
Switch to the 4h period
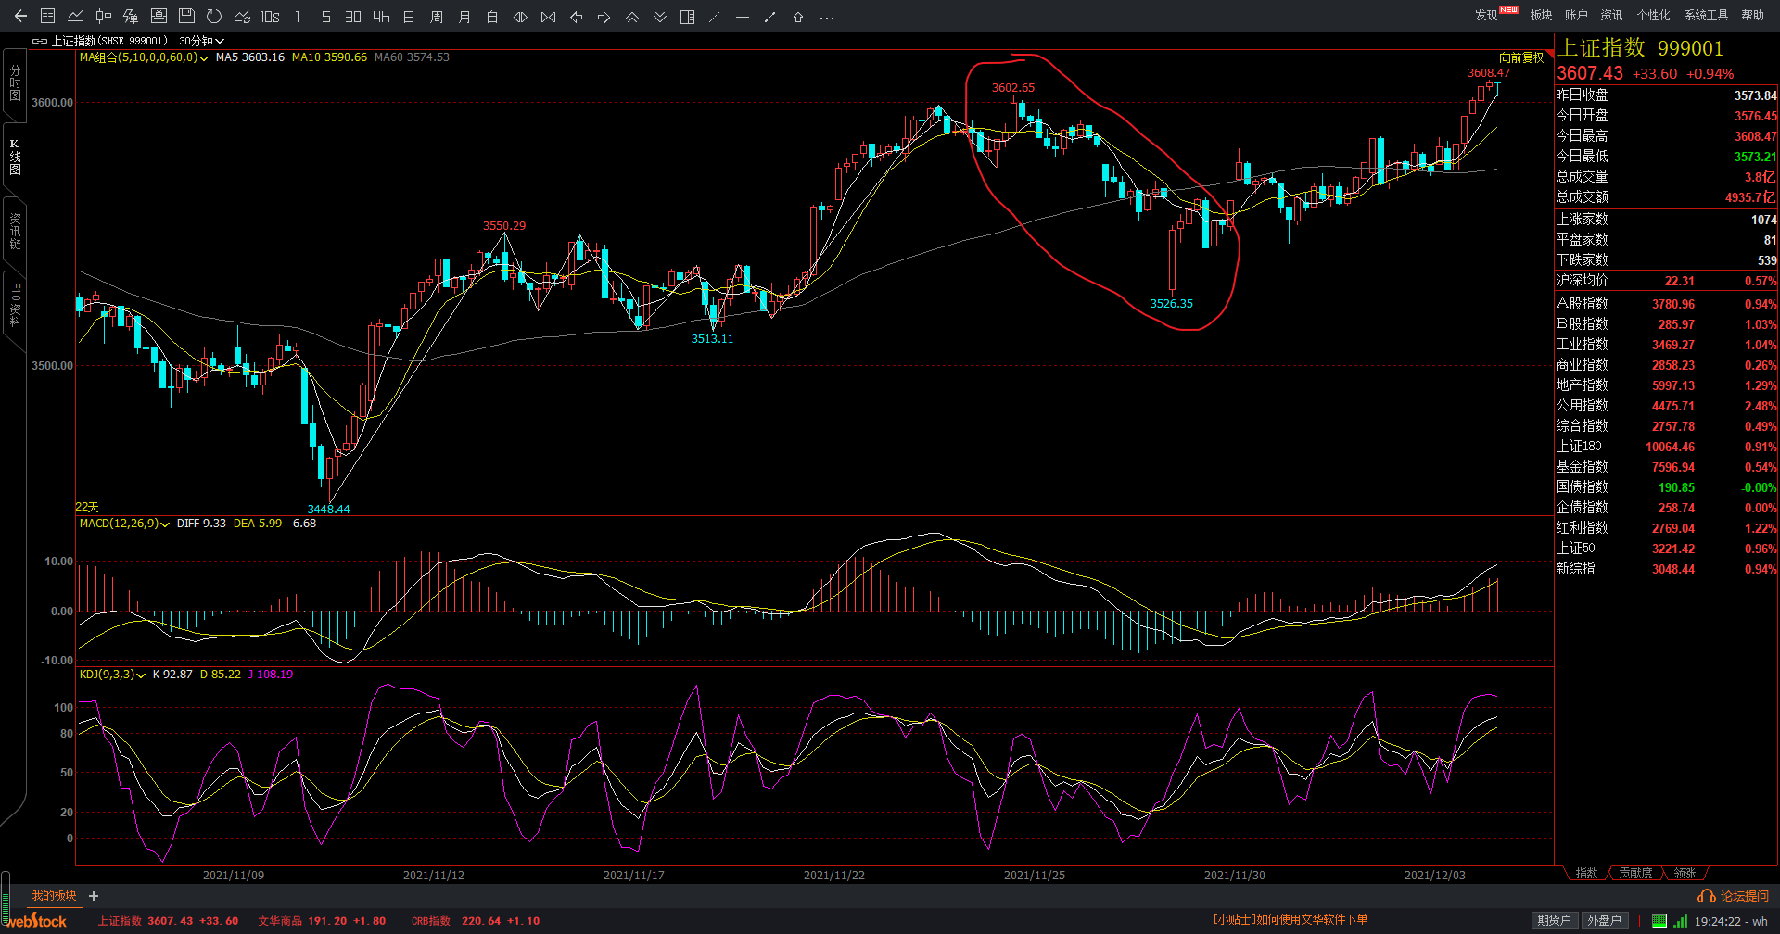(381, 17)
